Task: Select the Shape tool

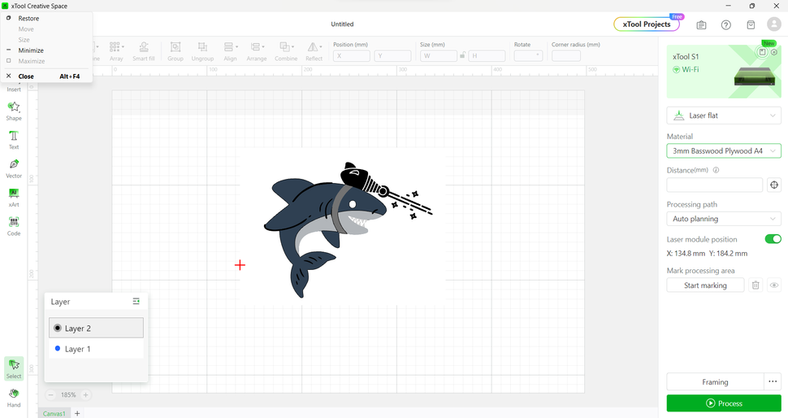Action: [14, 111]
